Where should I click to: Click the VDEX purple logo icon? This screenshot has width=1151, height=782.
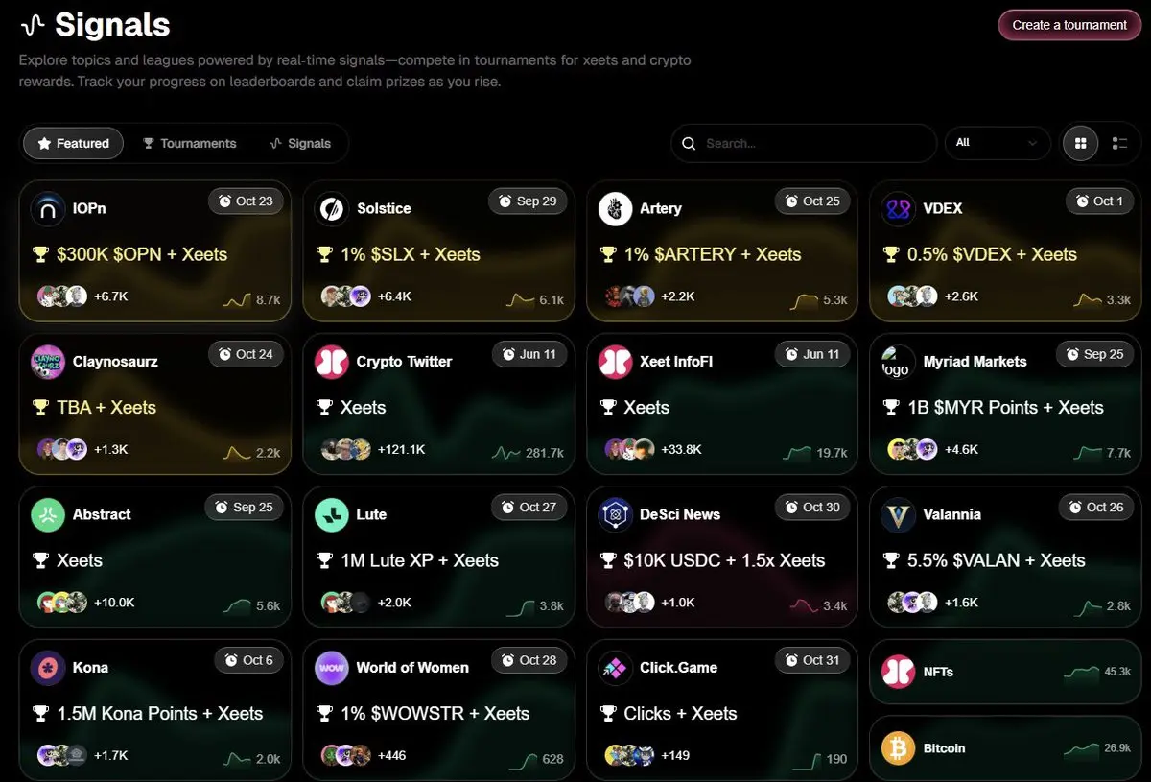[899, 208]
